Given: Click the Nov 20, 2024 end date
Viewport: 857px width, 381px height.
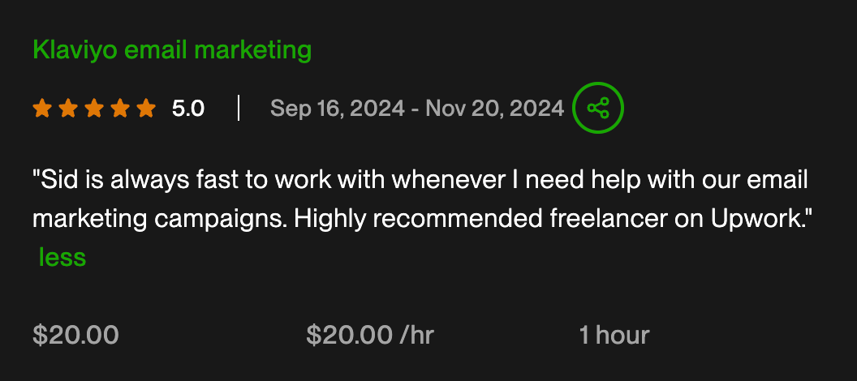Looking at the screenshot, I should point(494,108).
